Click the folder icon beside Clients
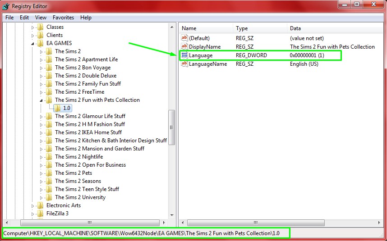The image size is (387, 241). [41, 35]
